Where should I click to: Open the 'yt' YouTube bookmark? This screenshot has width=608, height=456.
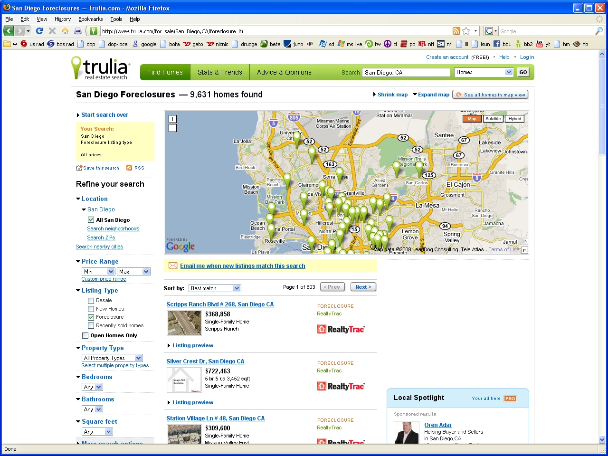pos(543,44)
